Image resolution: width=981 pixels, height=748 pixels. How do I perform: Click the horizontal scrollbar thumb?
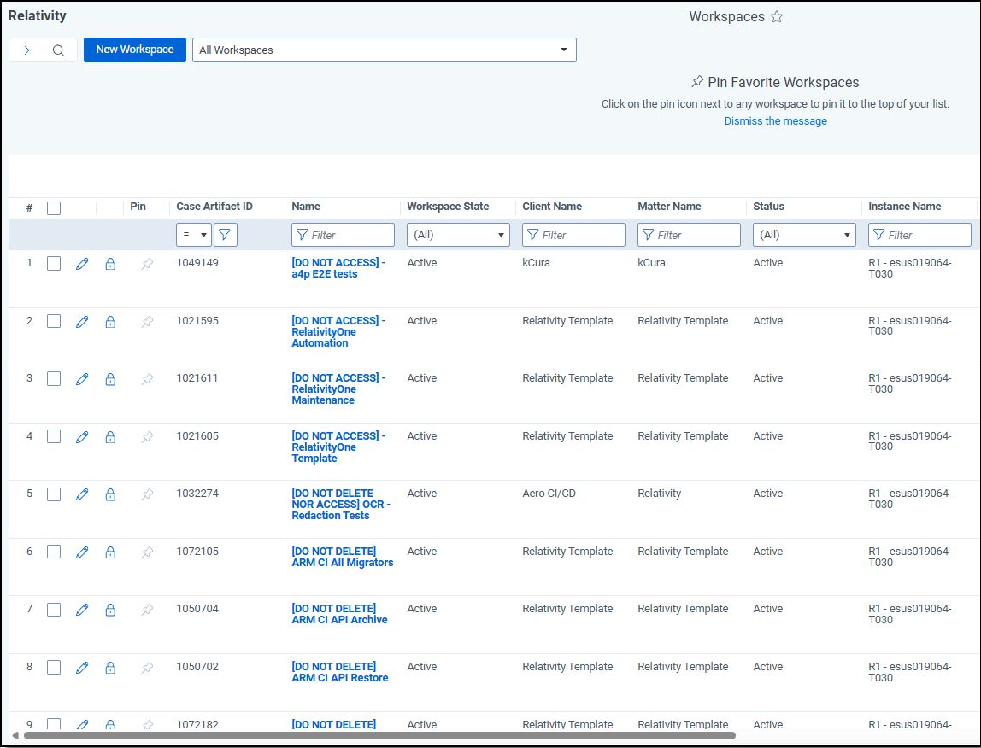(x=379, y=735)
